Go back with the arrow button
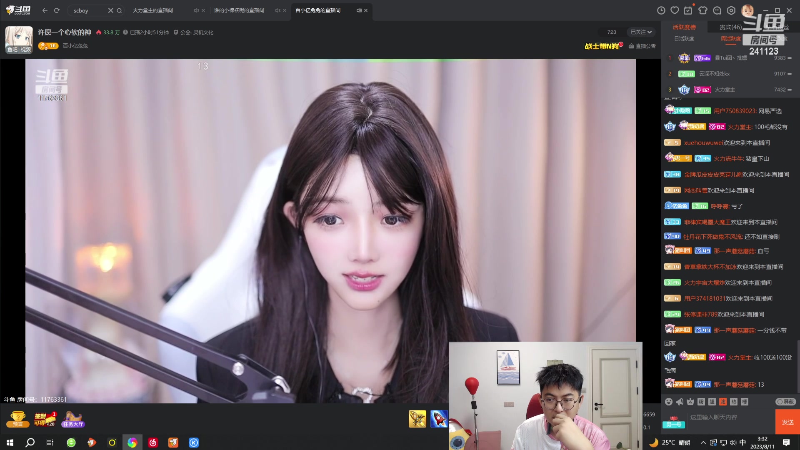This screenshot has width=800, height=450. point(45,10)
